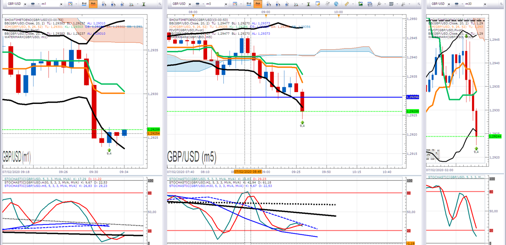This screenshot has width=506, height=245.
Task: Click chart note/comment icon in m5 toolbar
Action: coord(318,4)
